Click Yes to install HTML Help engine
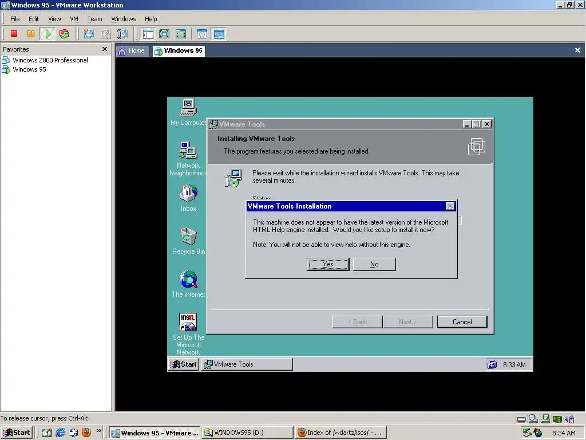Screen dimensions: 586x440 click(328, 264)
